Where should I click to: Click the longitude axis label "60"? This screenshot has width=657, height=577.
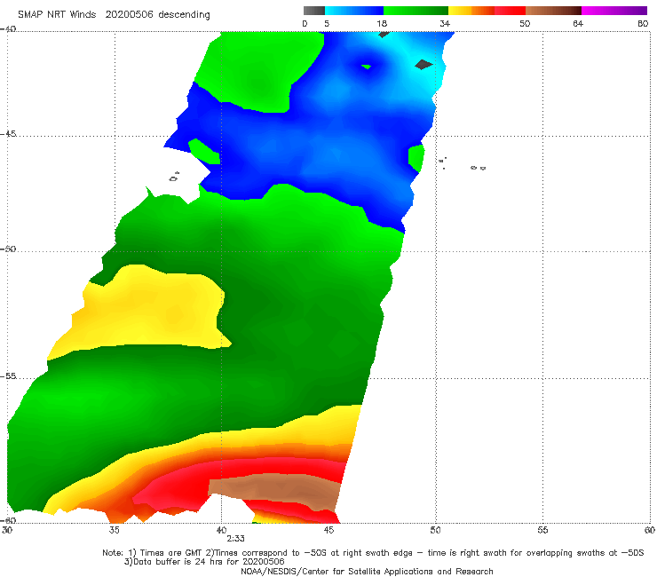(x=650, y=530)
